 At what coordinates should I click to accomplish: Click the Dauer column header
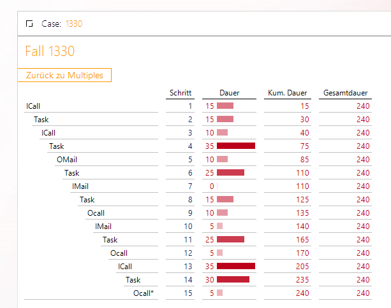[229, 93]
